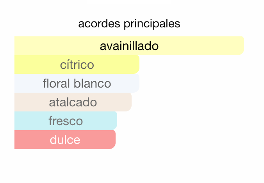Screen dimensions: 264x183
Task: Click the acordes principales heading
Action: click(129, 24)
